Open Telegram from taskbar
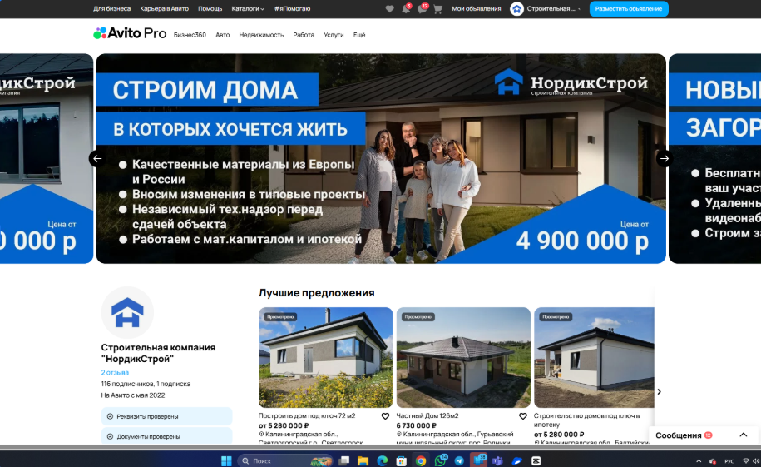 click(x=459, y=460)
